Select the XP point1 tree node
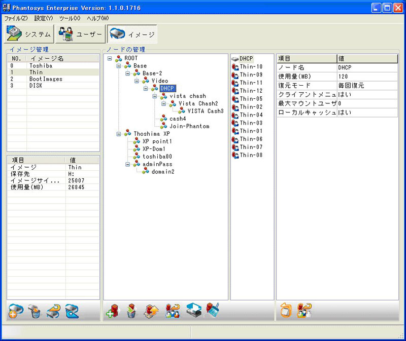The width and height of the screenshot is (406, 341). tap(157, 141)
